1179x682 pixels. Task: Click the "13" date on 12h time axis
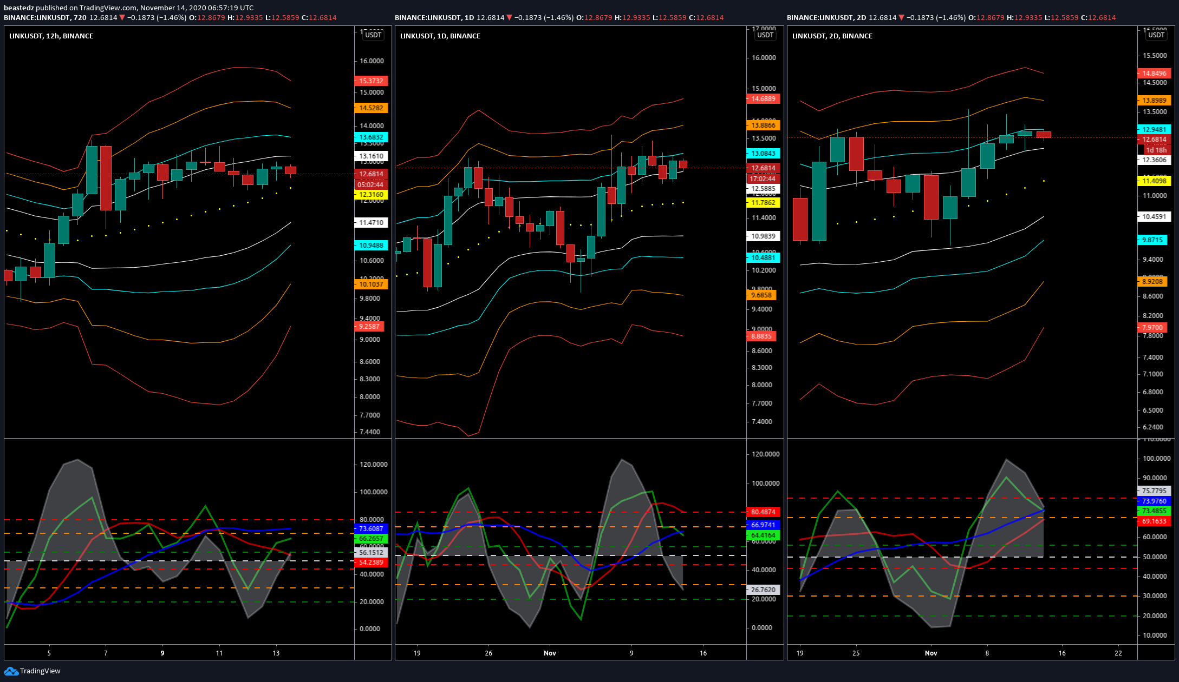pyautogui.click(x=276, y=653)
